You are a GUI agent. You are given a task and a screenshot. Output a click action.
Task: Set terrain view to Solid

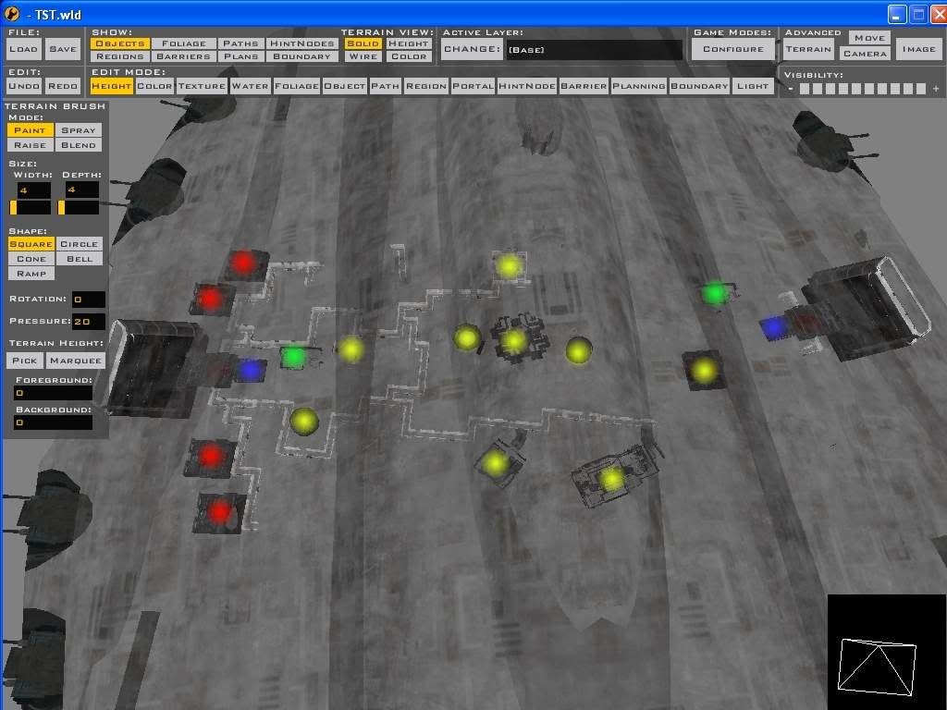coord(363,43)
